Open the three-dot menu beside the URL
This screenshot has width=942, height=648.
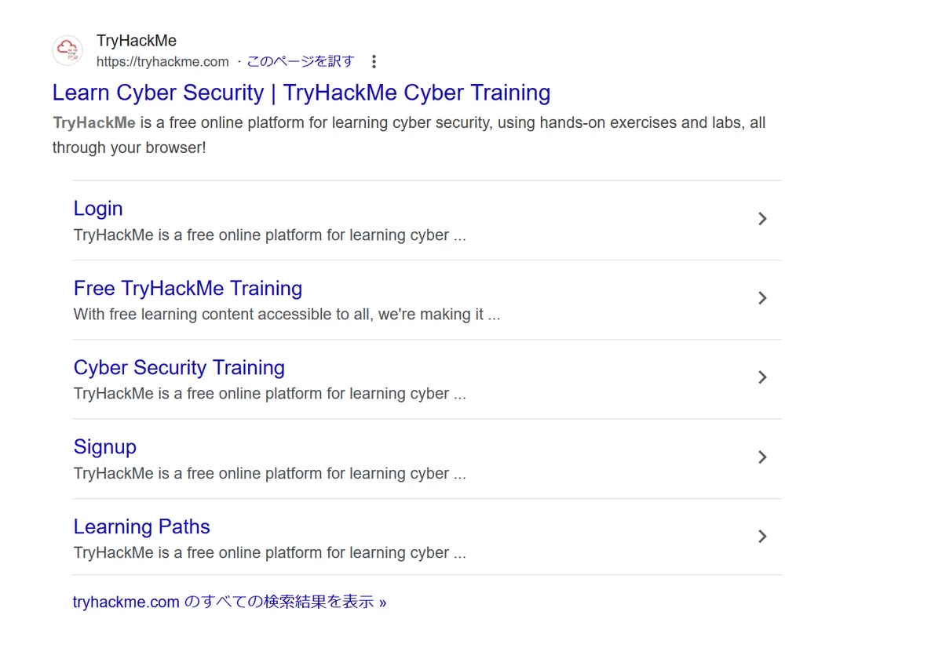point(374,61)
